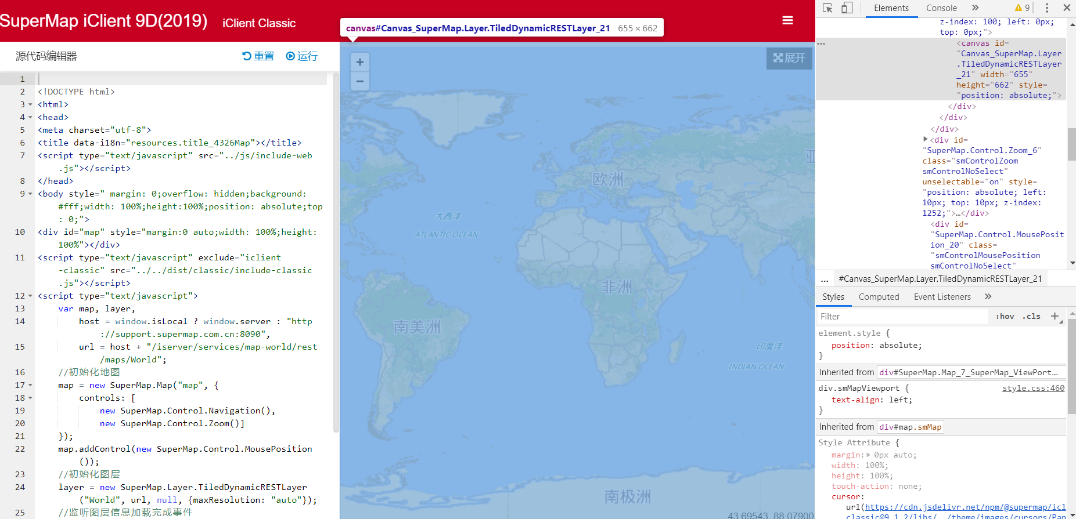Open the style.css:460 source link
1076x519 pixels.
1033,389
